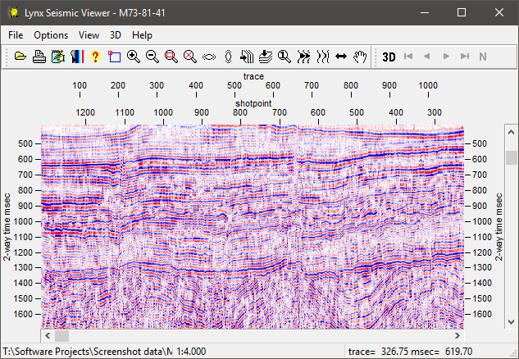Click the horizontal scrollbar left arrow
The height and width of the screenshot is (359, 519).
[x=48, y=336]
